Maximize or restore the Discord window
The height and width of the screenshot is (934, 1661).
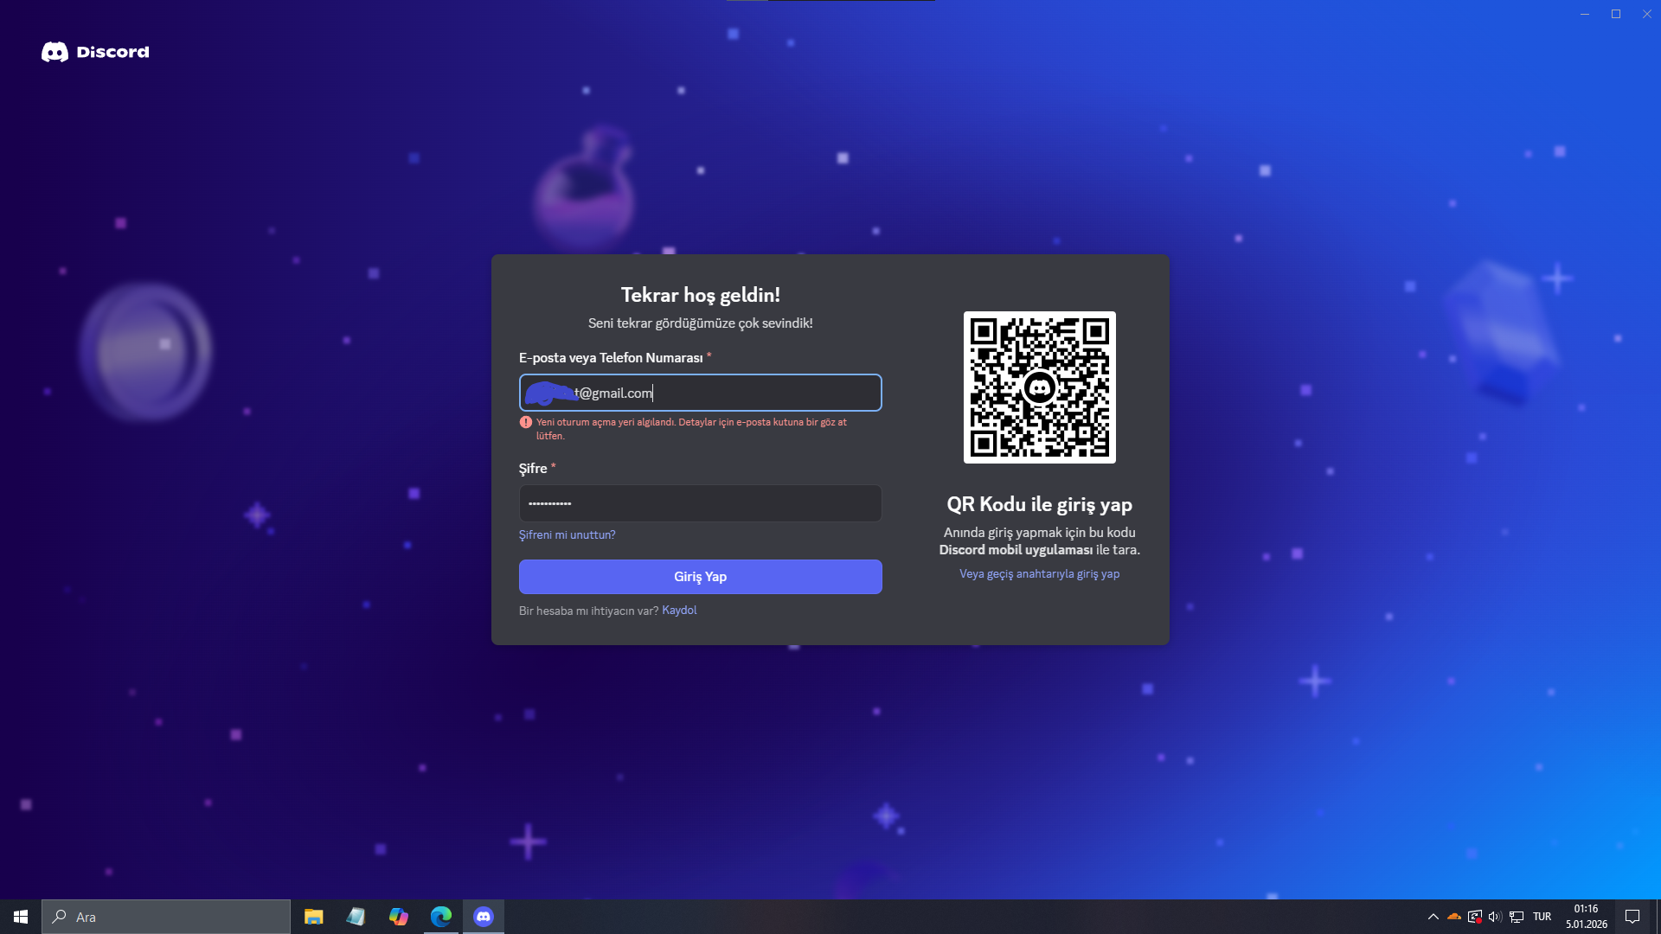tap(1616, 14)
